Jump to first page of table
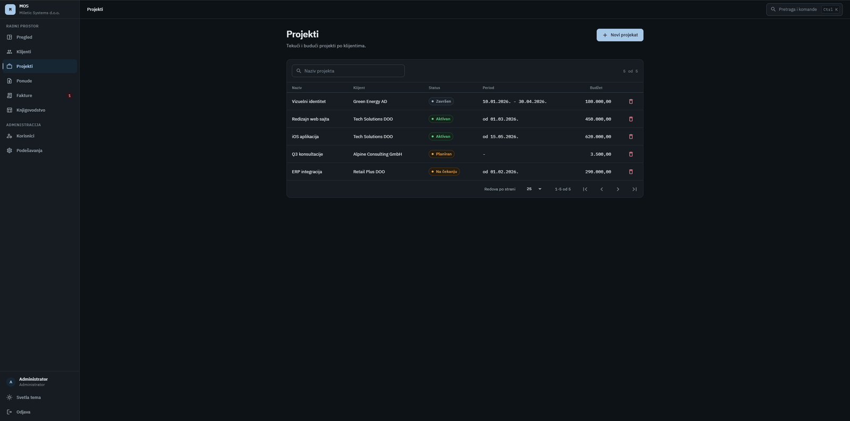Viewport: 850px width, 421px height. click(x=585, y=189)
